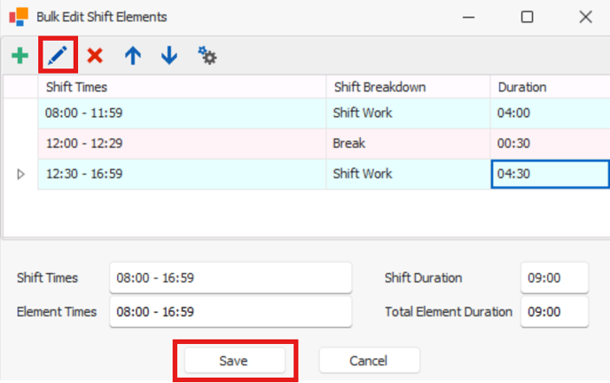Click the Shift Times input field
This screenshot has width=610, height=383.
click(x=231, y=277)
